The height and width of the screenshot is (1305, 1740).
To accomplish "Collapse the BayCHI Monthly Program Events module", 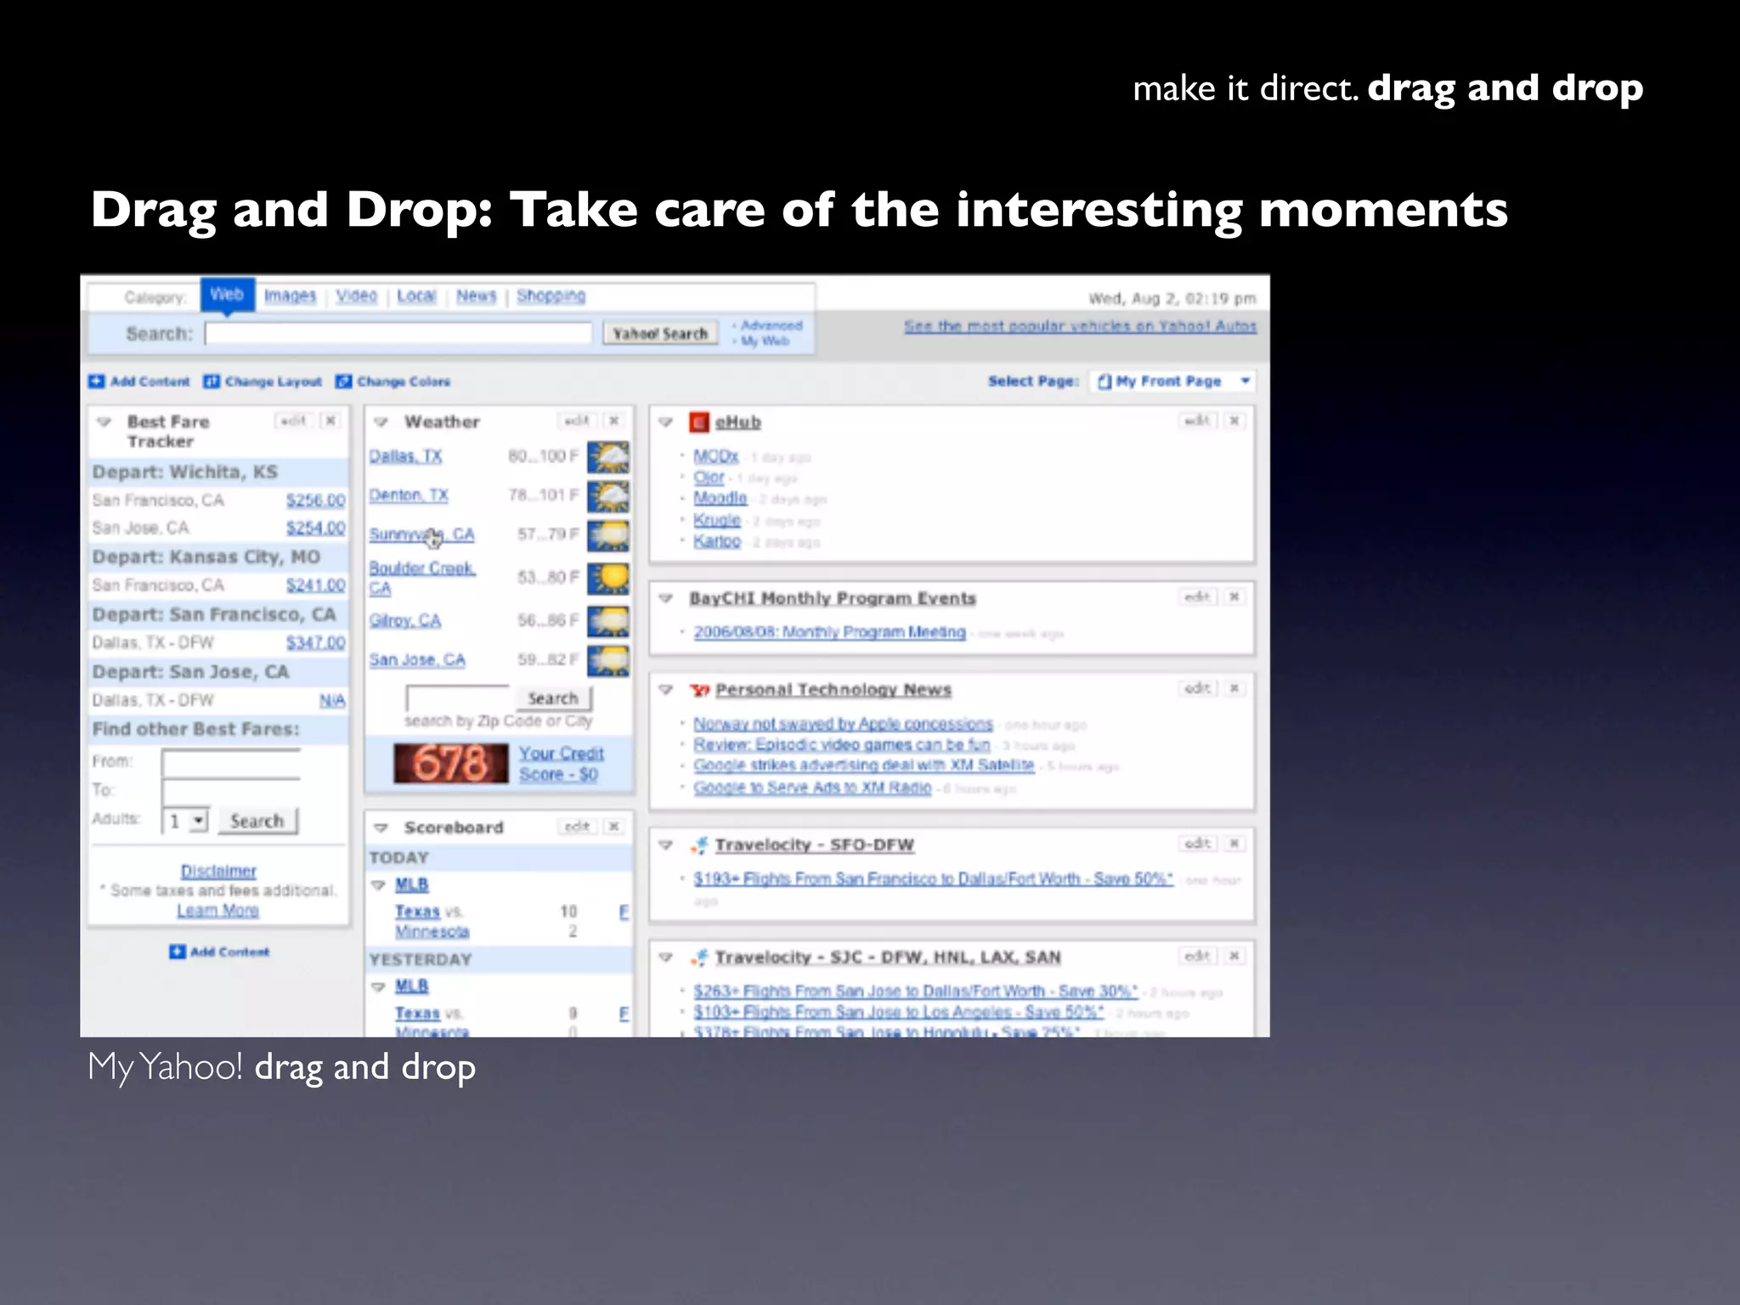I will tap(666, 598).
